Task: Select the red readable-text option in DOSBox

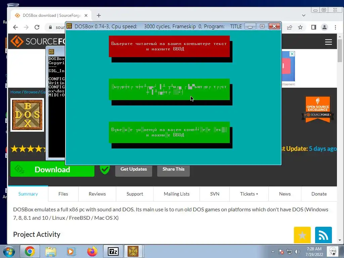Action: pos(169,46)
